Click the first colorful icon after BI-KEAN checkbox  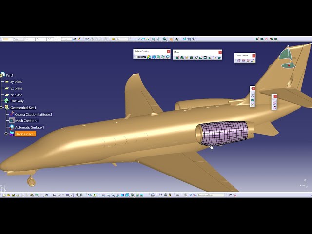pyautogui.click(x=149, y=57)
